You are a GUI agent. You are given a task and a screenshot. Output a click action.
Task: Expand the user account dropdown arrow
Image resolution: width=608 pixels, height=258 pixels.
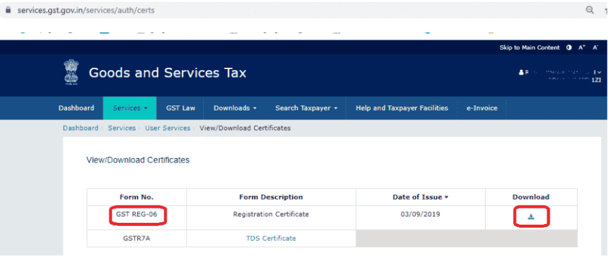(x=599, y=73)
